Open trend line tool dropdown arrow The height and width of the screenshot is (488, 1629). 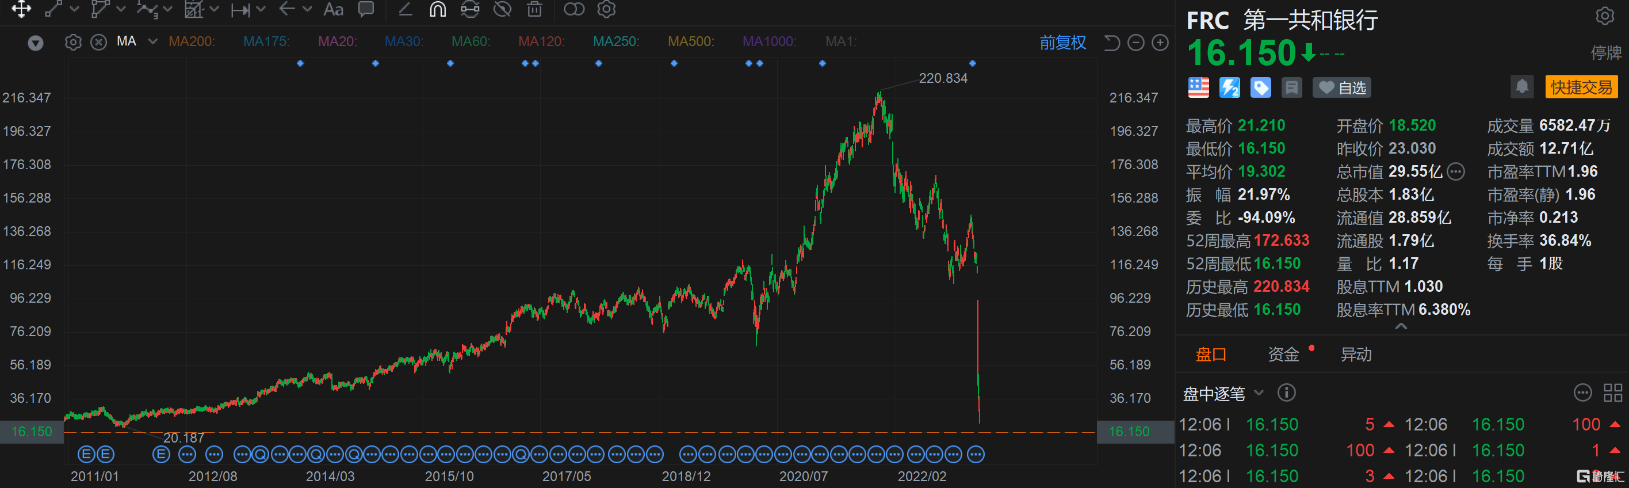74,9
